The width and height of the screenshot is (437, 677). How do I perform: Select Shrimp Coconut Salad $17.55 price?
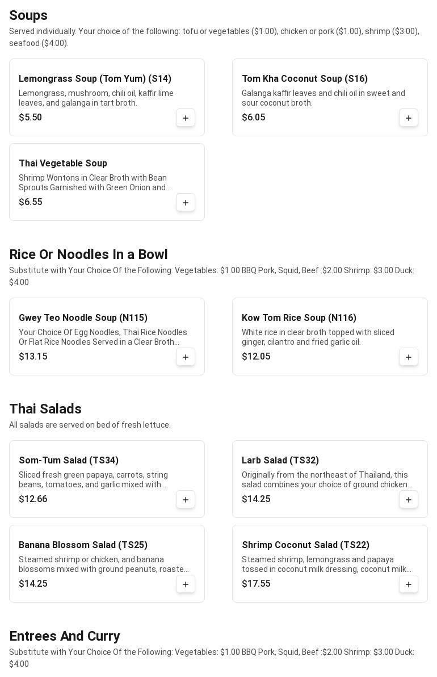pyautogui.click(x=256, y=584)
